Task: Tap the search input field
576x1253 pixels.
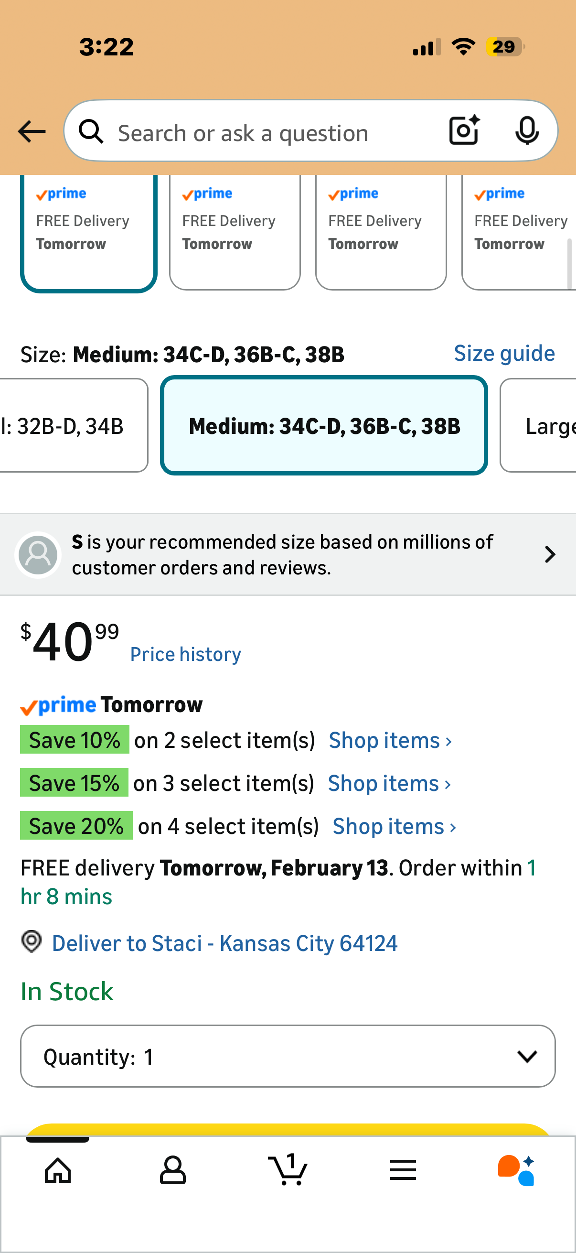Action: (272, 133)
